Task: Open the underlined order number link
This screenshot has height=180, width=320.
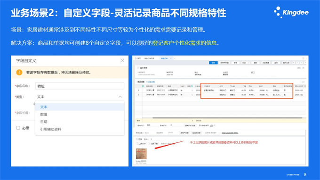Action: 230,133
